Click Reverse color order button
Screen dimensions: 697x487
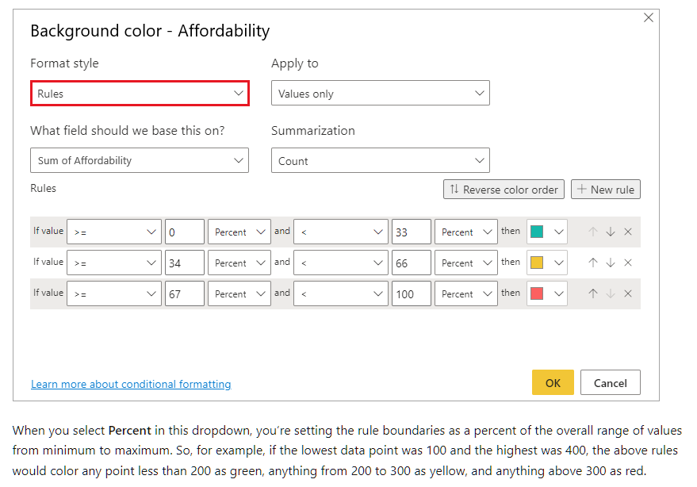[504, 190]
